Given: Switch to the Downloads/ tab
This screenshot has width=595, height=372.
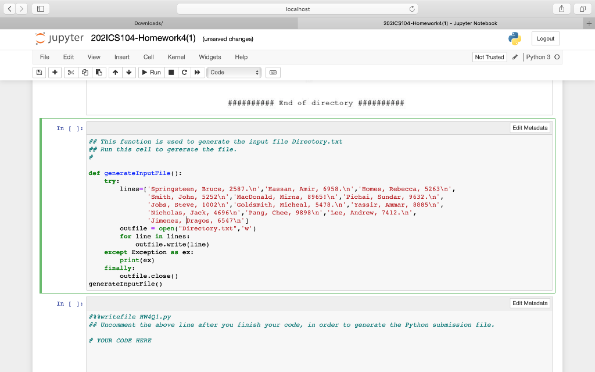Looking at the screenshot, I should coord(148,23).
